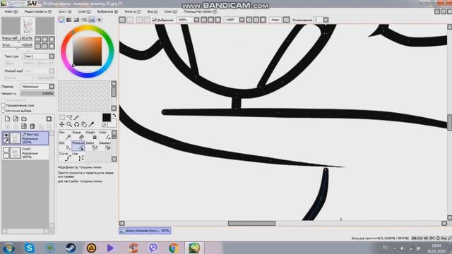Select the Eraser vector tool
452x254 pixels.
point(78,135)
